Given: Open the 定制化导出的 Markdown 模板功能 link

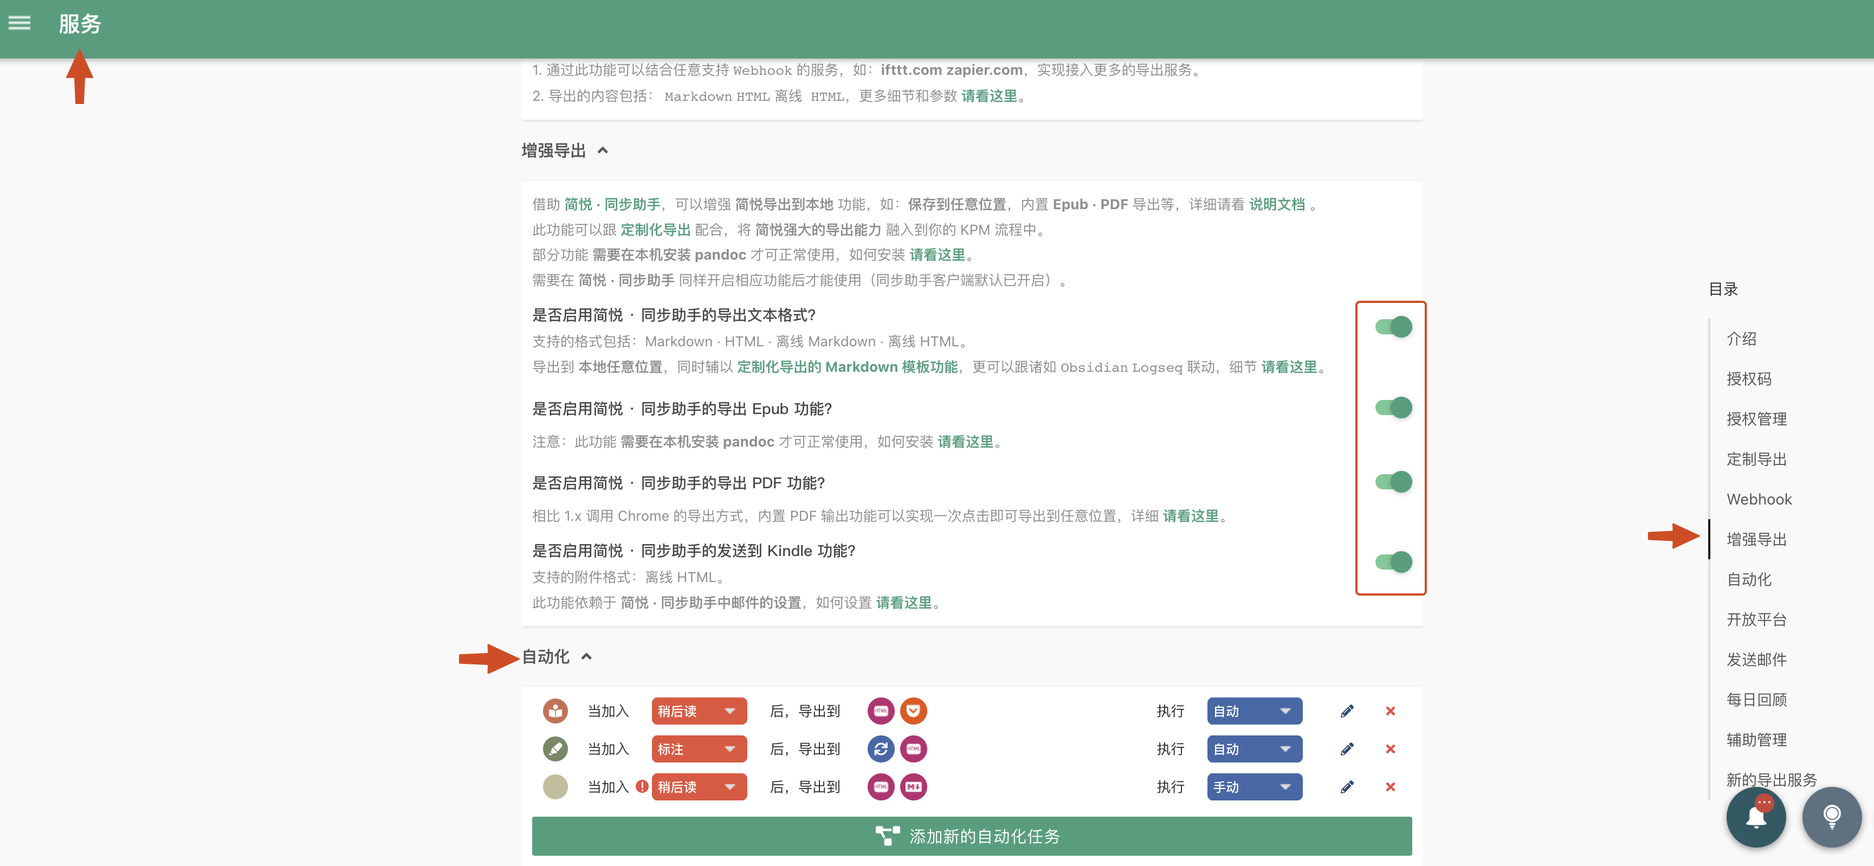Looking at the screenshot, I should [847, 367].
